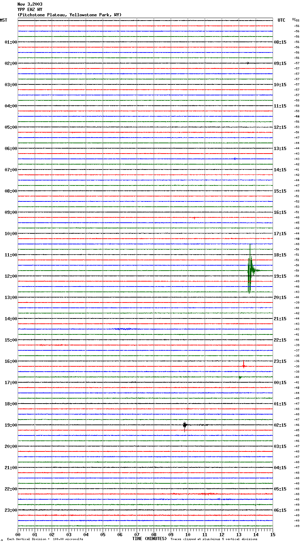Click minute tick label 15 on x-axis
Viewport: 301px width, 544px height.
273,534
